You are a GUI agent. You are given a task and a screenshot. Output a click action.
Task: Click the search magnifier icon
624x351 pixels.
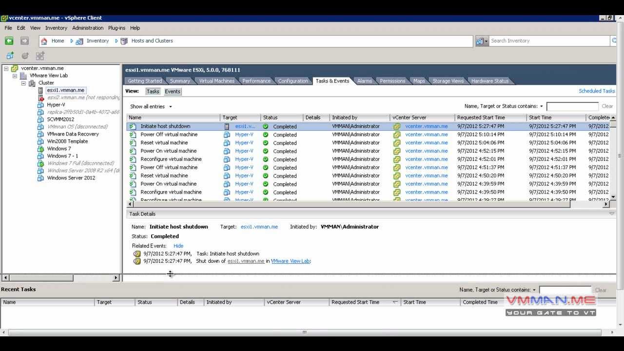coord(614,41)
